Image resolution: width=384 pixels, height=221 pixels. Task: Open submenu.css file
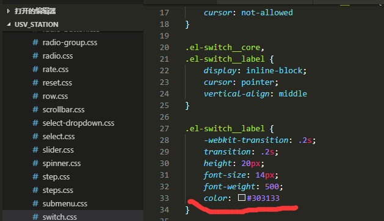point(65,204)
